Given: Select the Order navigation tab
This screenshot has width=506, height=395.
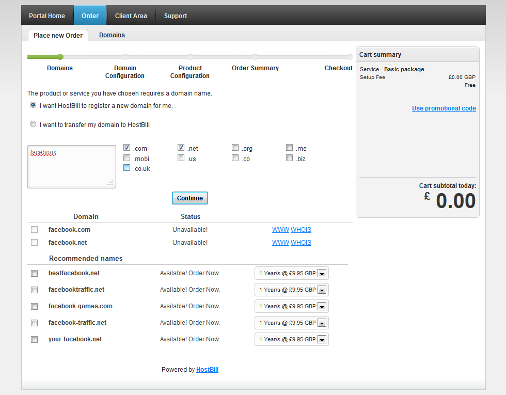Looking at the screenshot, I should click(x=90, y=15).
